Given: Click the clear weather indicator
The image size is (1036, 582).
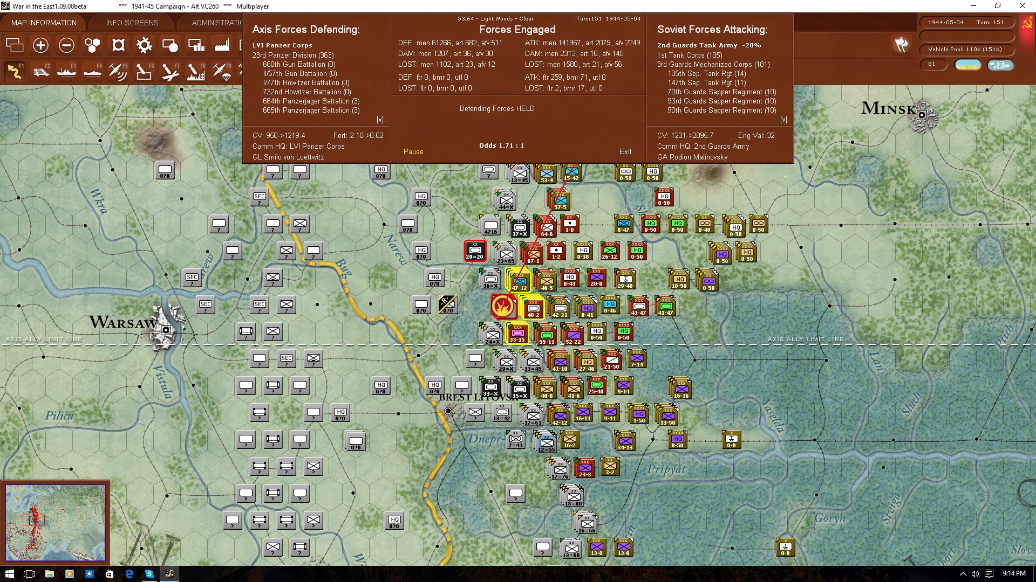Looking at the screenshot, I should tap(968, 65).
